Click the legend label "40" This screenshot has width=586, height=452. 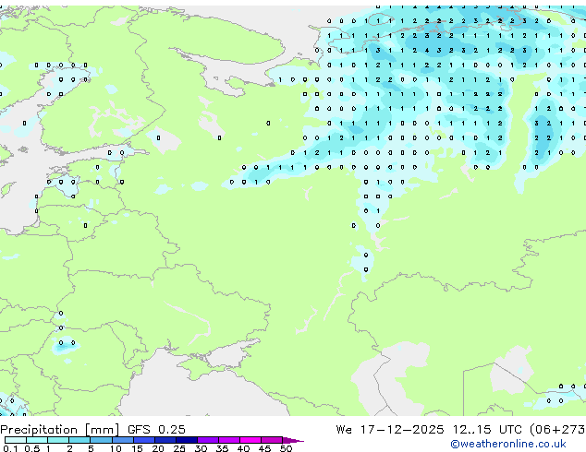pos(243,448)
